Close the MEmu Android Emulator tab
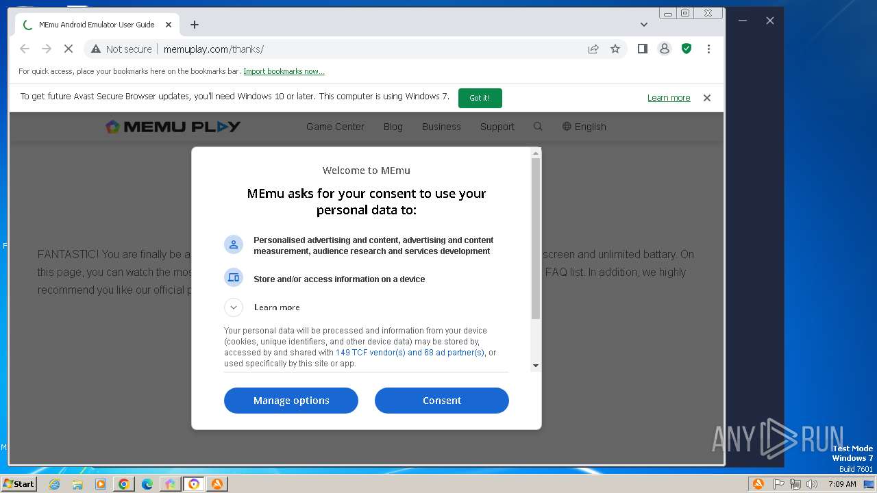 click(169, 25)
